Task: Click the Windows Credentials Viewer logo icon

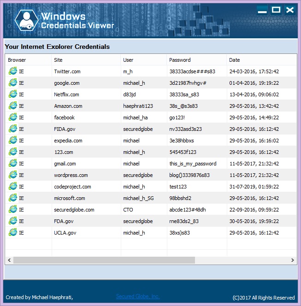Action: 27,20
